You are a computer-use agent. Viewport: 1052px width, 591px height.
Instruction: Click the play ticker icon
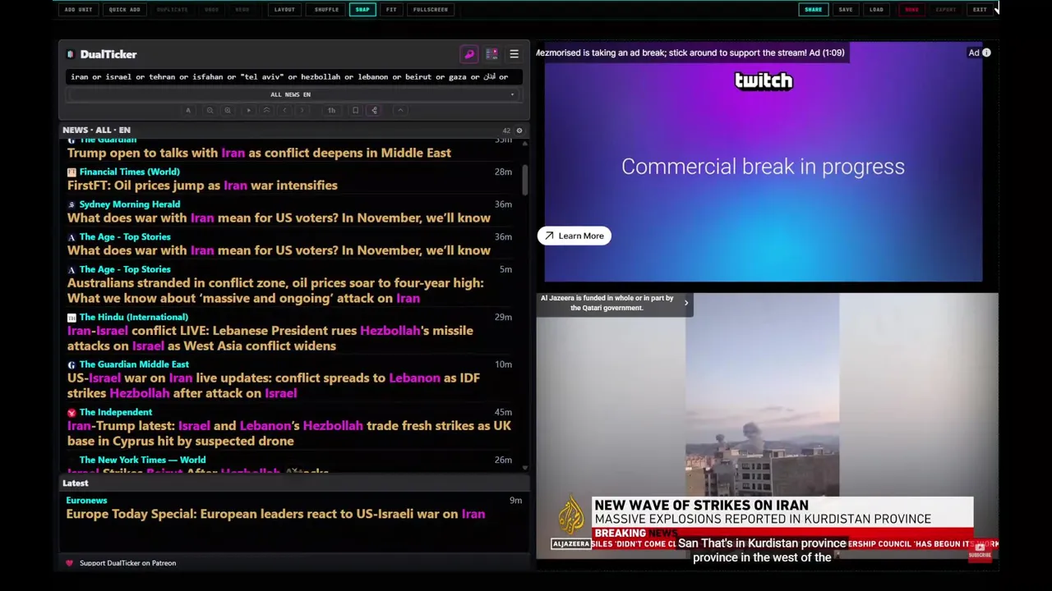tap(248, 110)
